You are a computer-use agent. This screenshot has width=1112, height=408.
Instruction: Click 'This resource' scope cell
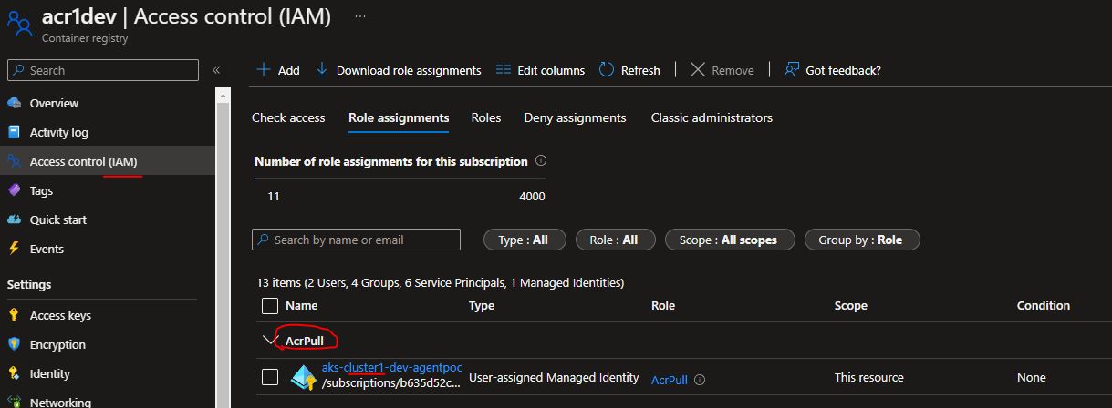click(869, 377)
